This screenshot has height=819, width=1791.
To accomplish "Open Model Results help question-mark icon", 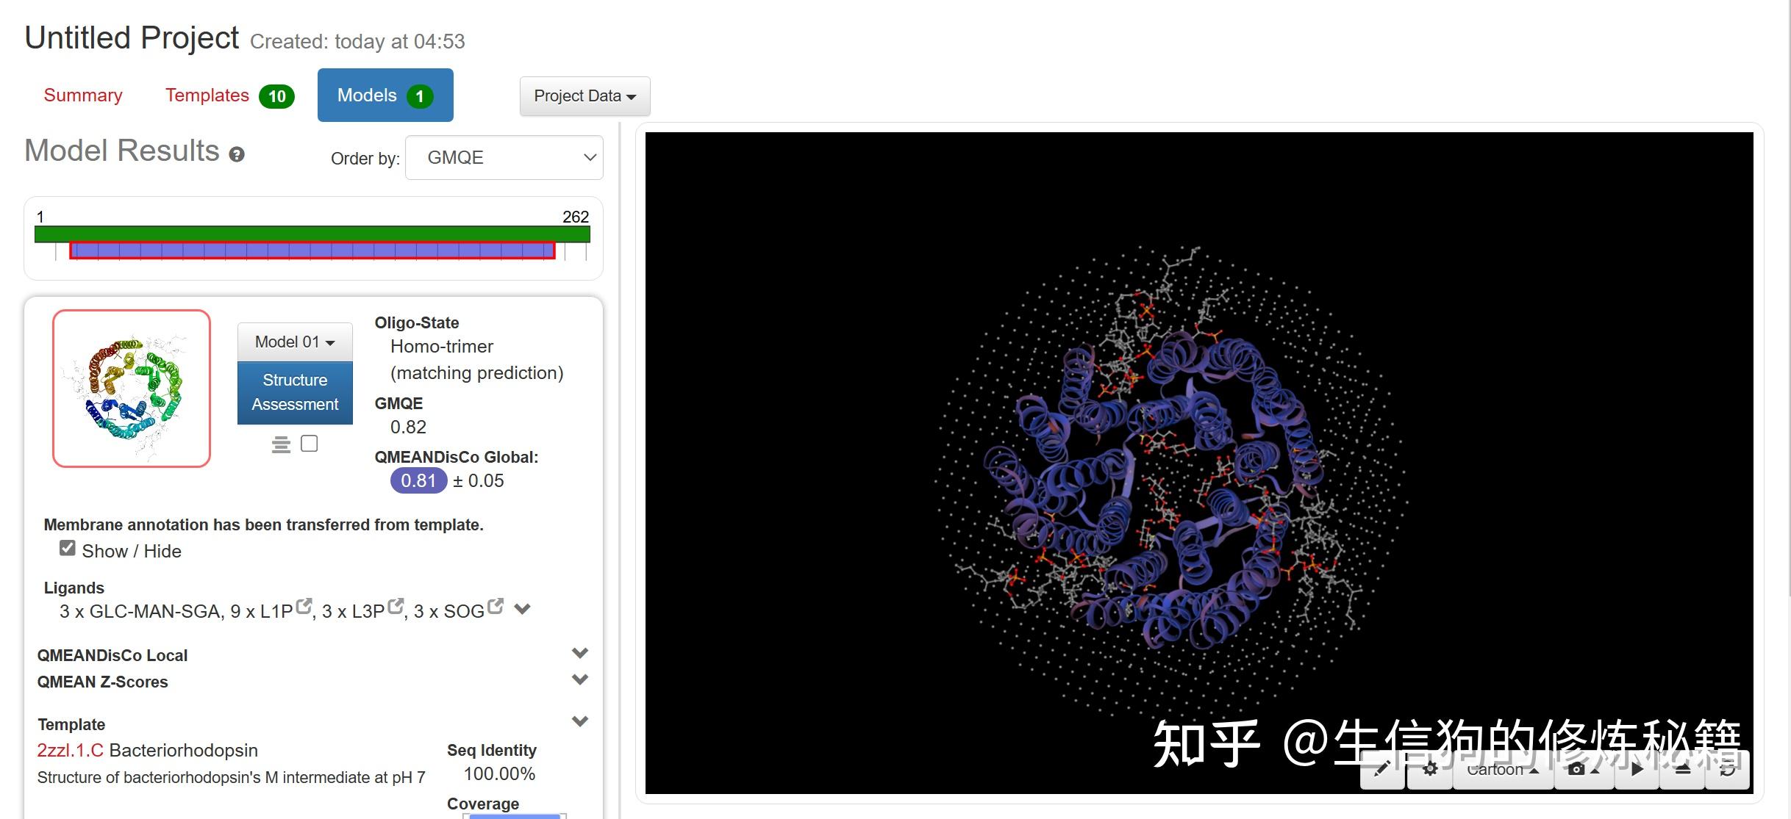I will coord(237,154).
